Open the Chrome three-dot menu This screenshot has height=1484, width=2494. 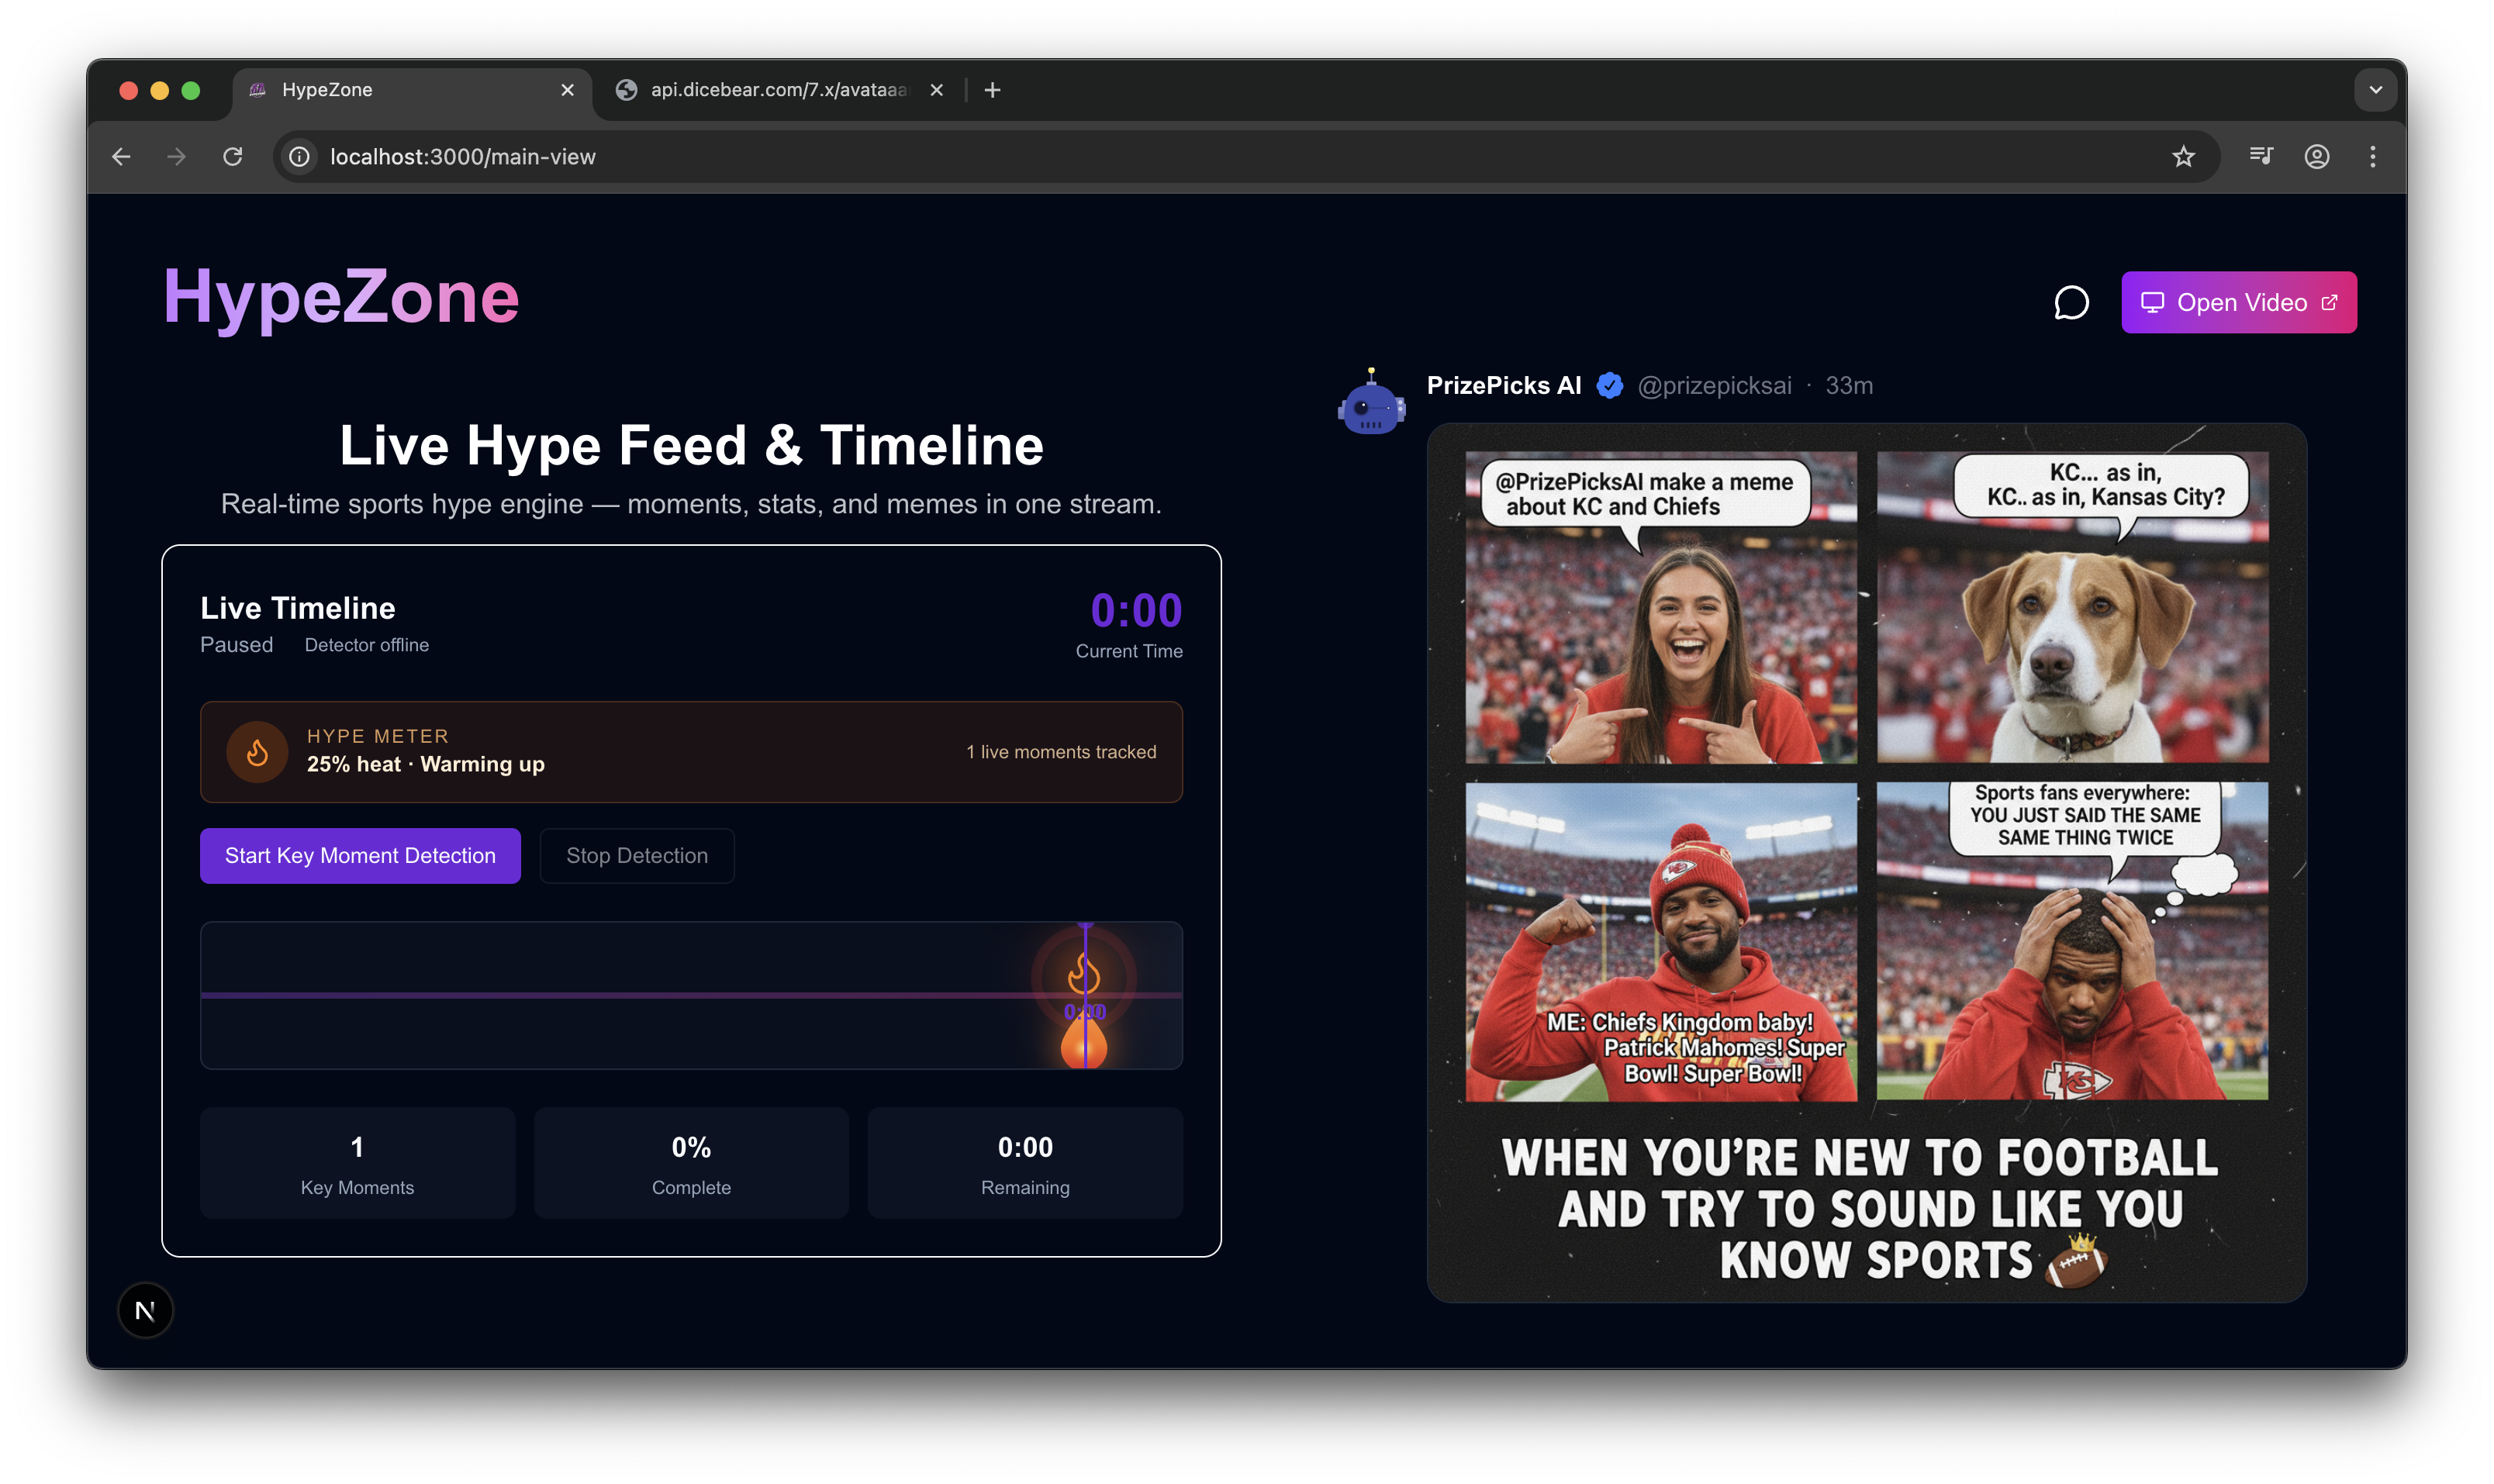(2372, 157)
